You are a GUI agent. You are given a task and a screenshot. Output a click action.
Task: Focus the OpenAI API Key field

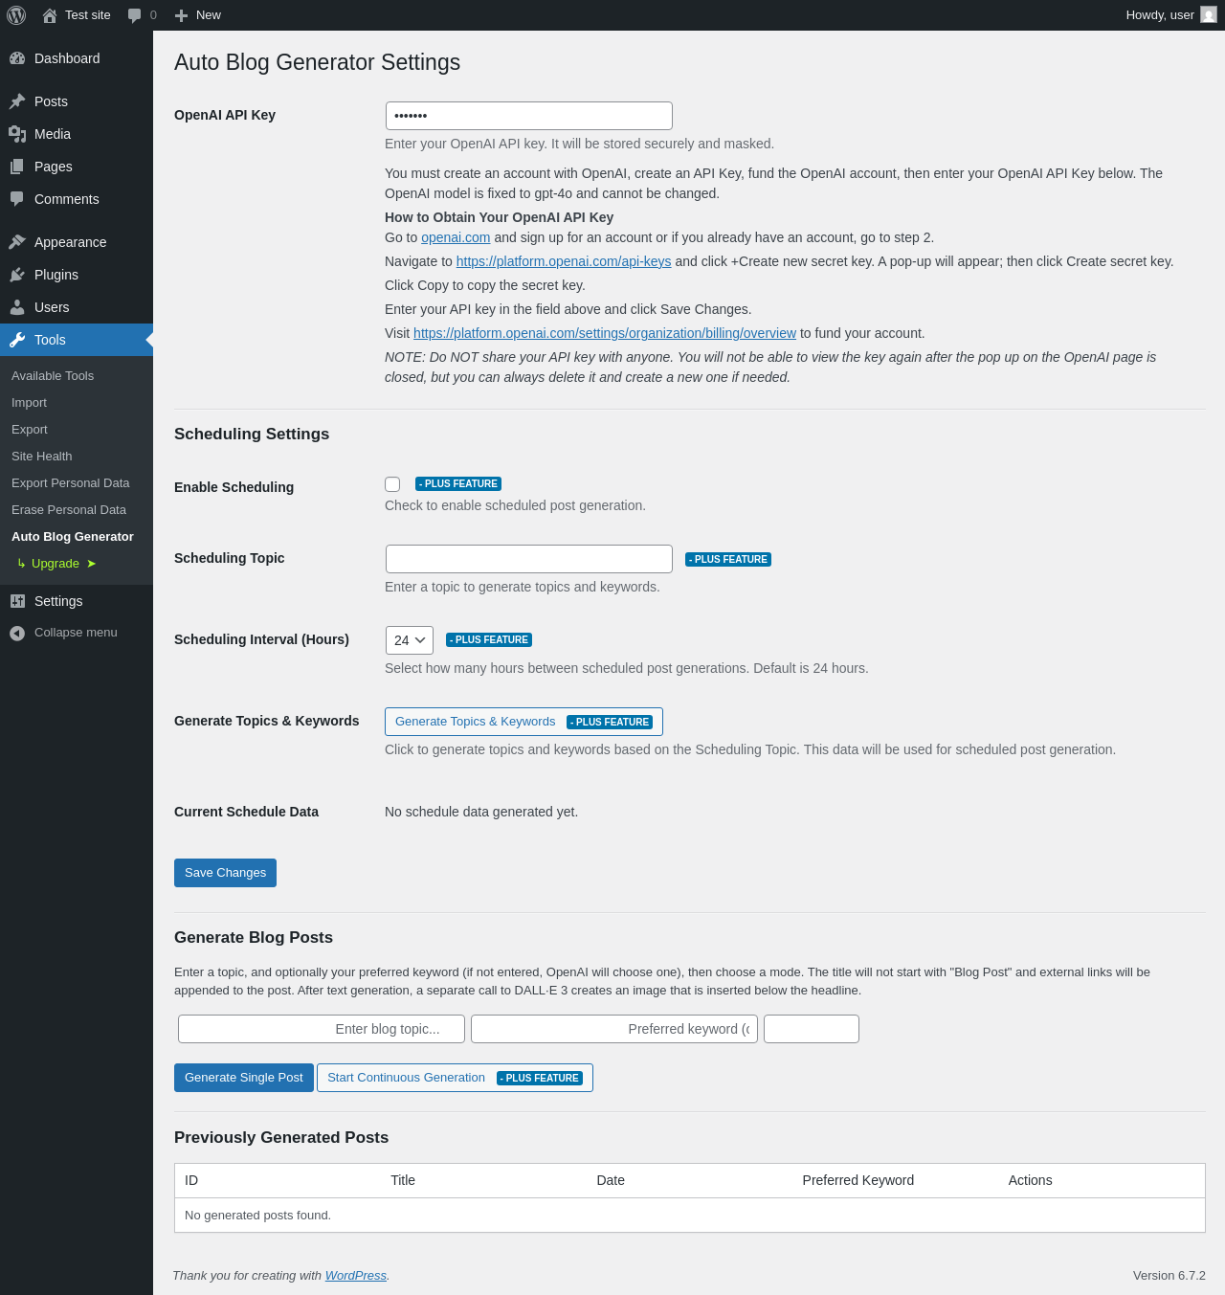[529, 116]
